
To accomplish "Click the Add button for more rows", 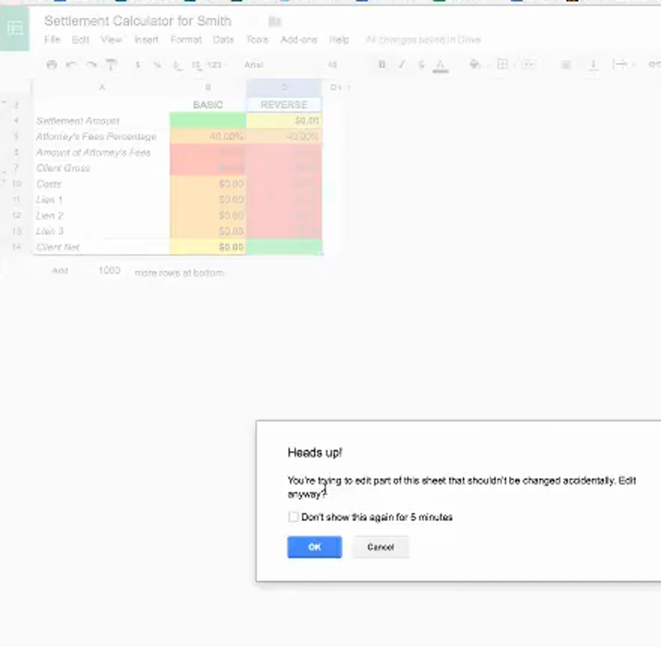I will [60, 271].
